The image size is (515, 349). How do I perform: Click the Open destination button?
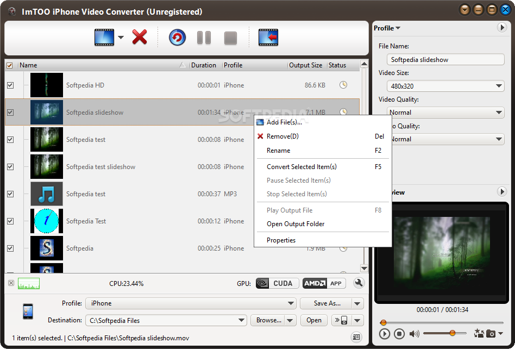[x=314, y=320]
